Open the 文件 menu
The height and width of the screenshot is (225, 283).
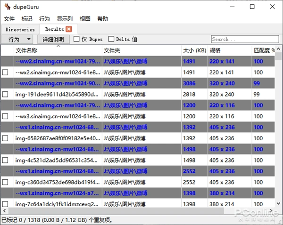pos(9,19)
